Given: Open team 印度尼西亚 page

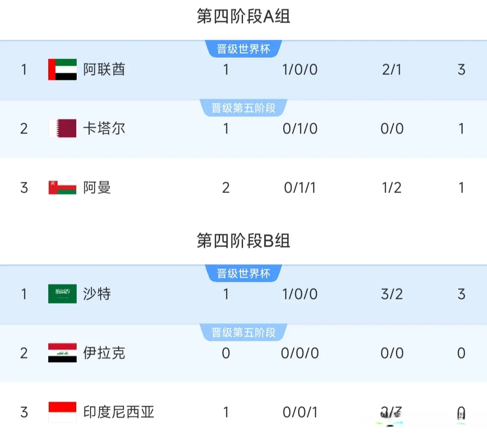Looking at the screenshot, I should tap(119, 412).
